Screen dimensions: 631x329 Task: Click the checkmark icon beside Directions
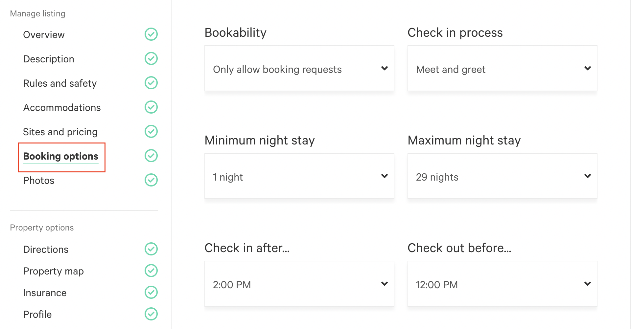pyautogui.click(x=151, y=249)
